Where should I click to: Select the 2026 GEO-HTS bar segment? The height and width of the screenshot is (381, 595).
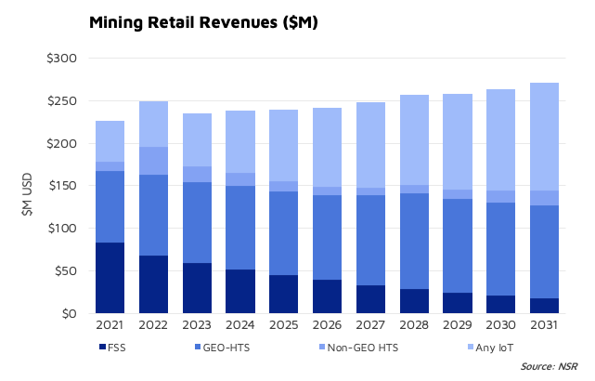tap(327, 238)
